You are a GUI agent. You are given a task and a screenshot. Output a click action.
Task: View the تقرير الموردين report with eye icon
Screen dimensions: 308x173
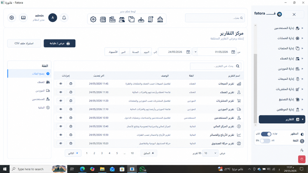pos(61,109)
